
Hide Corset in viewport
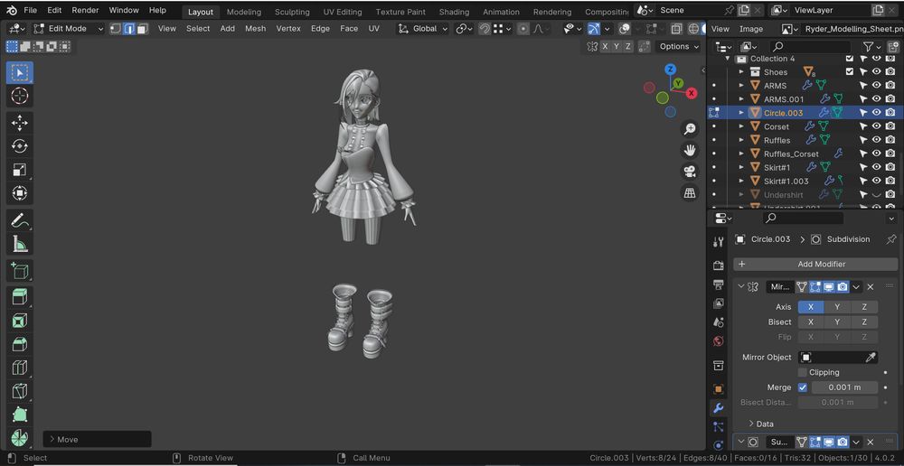(876, 126)
